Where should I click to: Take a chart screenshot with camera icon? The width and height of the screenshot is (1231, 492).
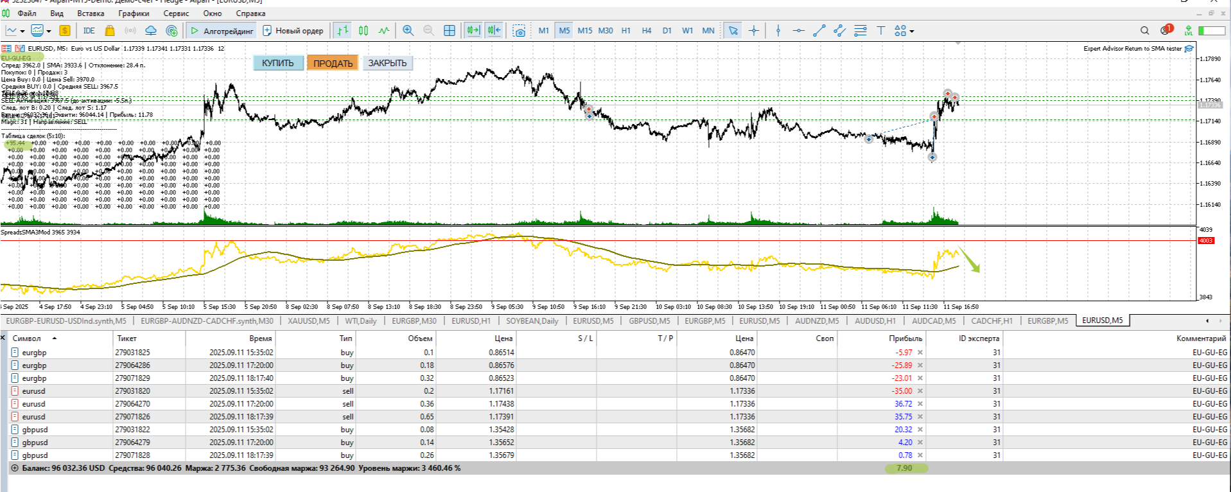[x=519, y=30]
